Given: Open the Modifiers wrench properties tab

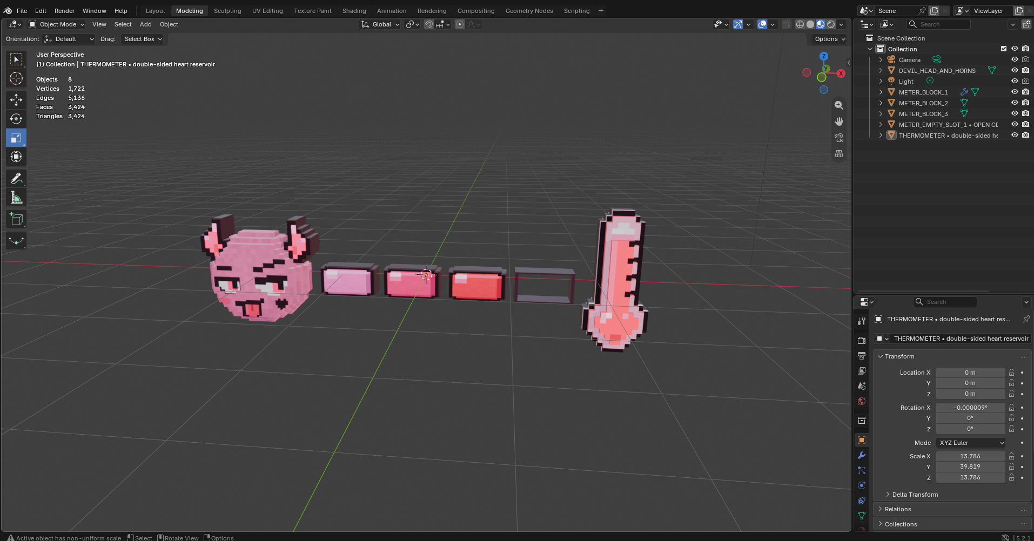Looking at the screenshot, I should 862,455.
